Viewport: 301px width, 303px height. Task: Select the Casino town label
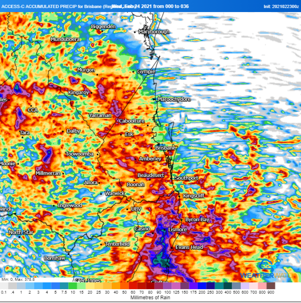tap(142, 229)
